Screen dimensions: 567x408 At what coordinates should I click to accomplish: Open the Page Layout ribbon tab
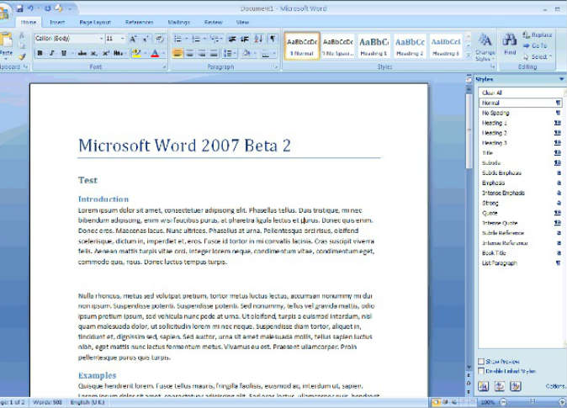(94, 22)
